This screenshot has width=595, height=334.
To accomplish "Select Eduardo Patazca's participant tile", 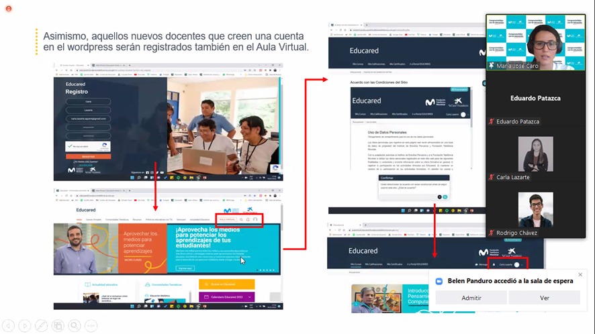I will coord(535,98).
